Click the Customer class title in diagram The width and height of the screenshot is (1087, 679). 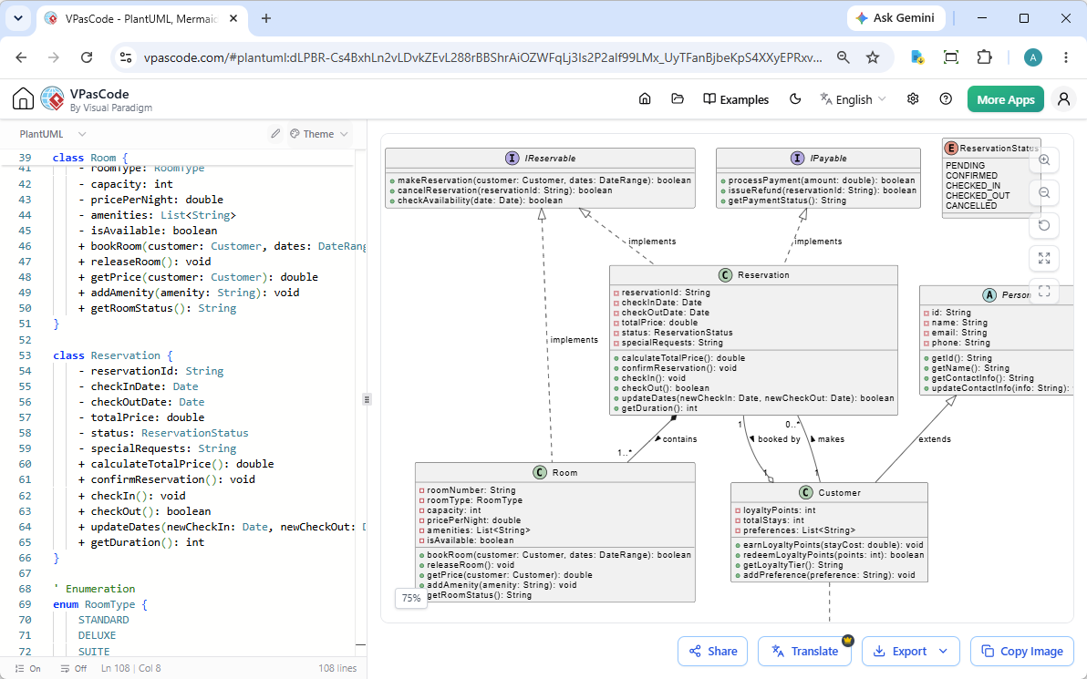[x=839, y=493]
